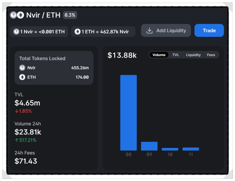
Task: Select the Volume chart tab
Action: click(x=159, y=55)
